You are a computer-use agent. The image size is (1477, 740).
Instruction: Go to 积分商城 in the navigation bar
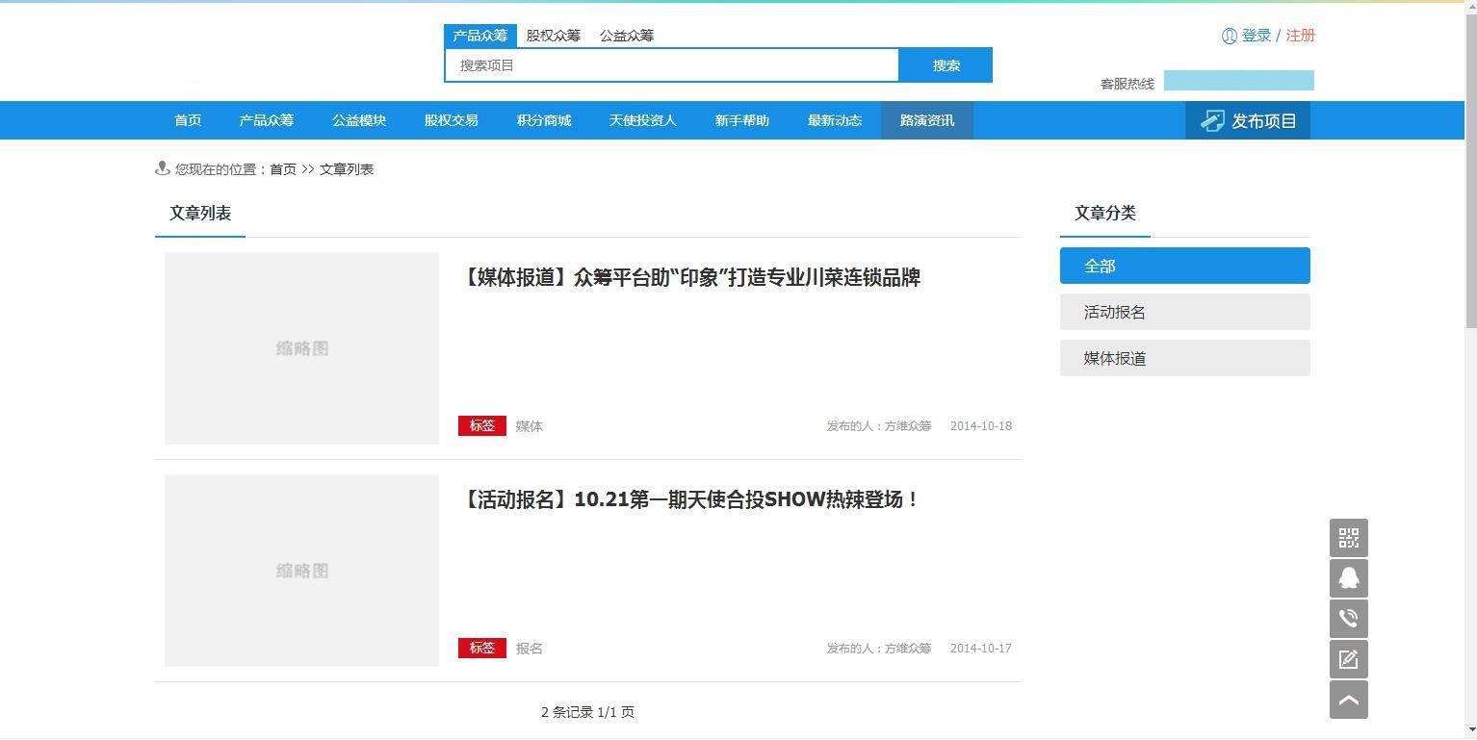pyautogui.click(x=543, y=120)
